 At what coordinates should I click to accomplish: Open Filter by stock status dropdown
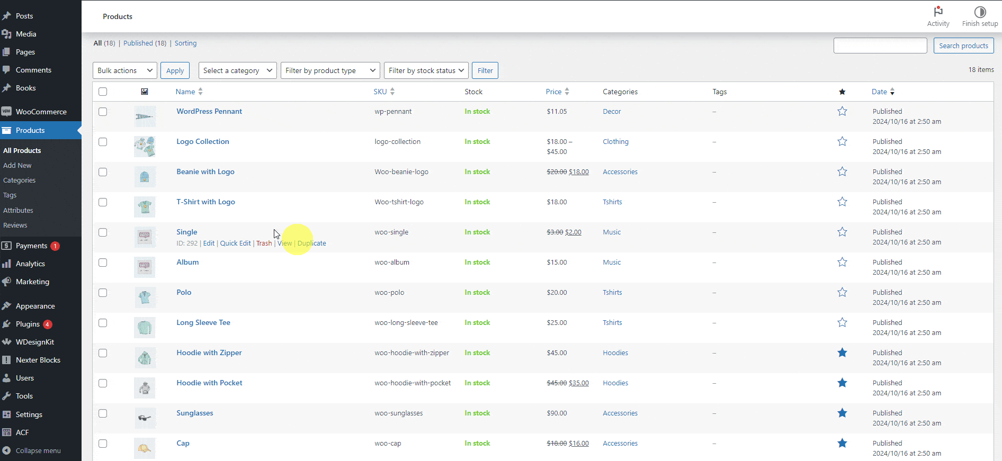(x=426, y=70)
